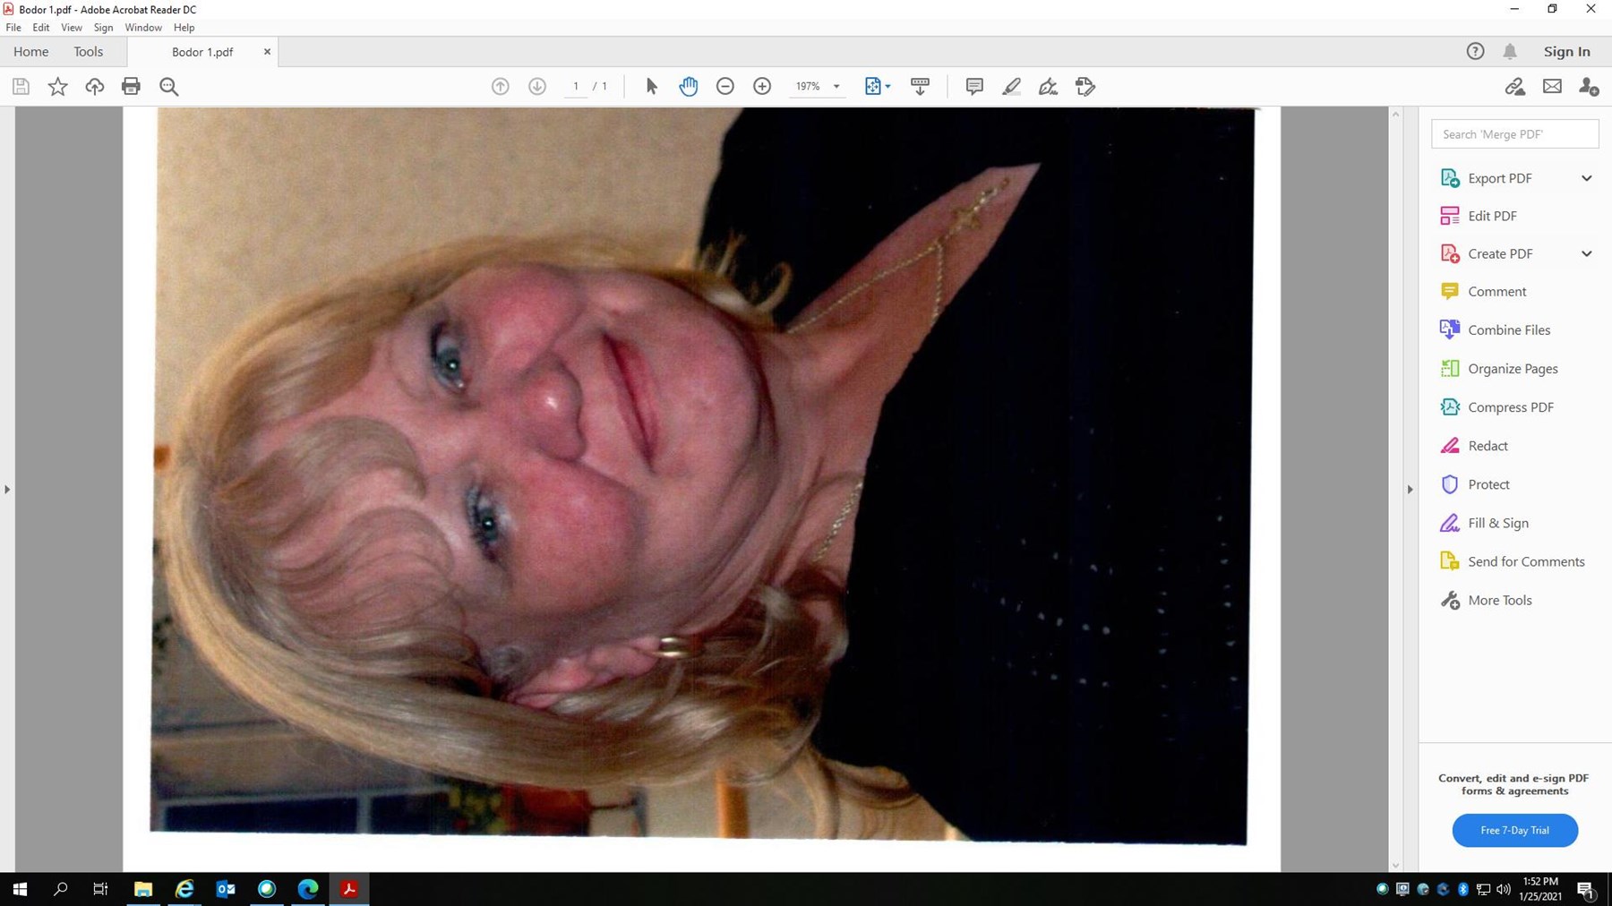Click the find text magnifier icon

tap(168, 87)
